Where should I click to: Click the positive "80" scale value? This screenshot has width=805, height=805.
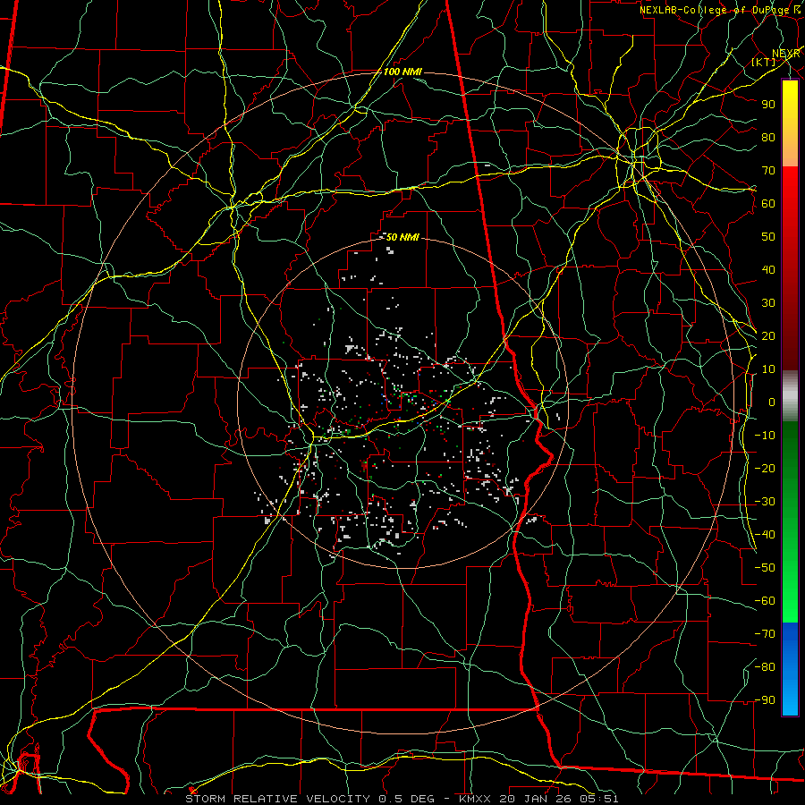[768, 137]
